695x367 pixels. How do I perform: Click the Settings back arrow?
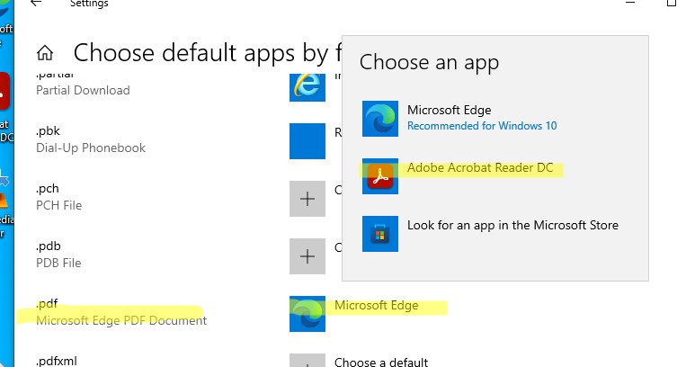point(36,3)
